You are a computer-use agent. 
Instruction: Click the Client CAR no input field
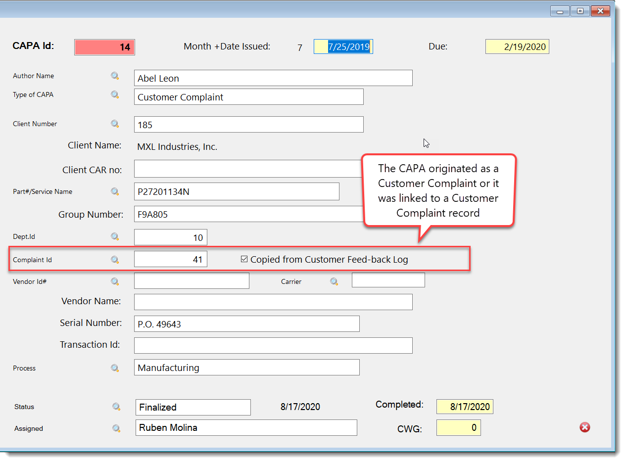click(x=247, y=169)
